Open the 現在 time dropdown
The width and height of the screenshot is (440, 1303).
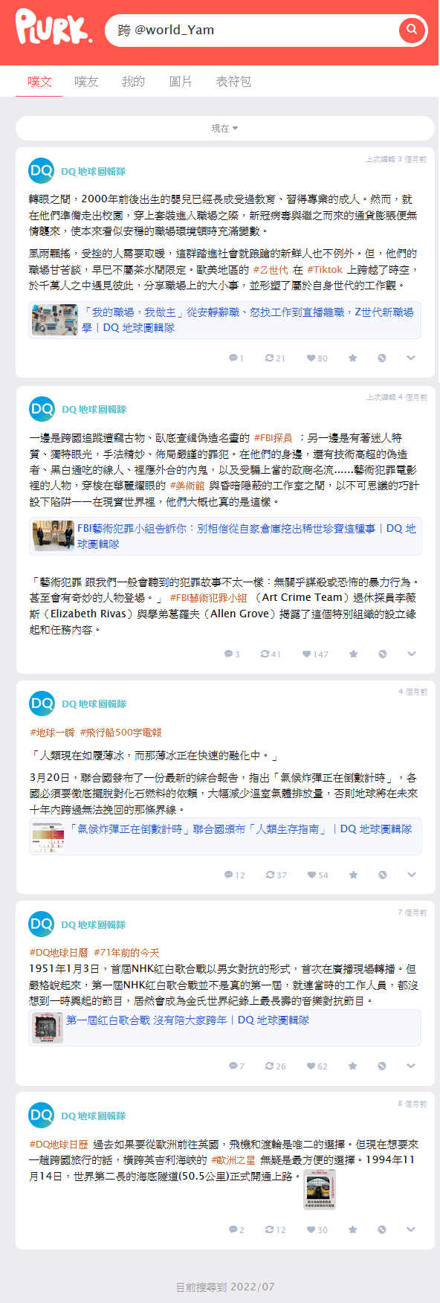point(225,129)
